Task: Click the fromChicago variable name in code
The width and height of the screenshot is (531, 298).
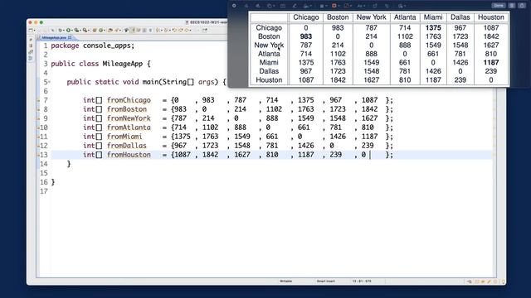Action: [x=129, y=100]
